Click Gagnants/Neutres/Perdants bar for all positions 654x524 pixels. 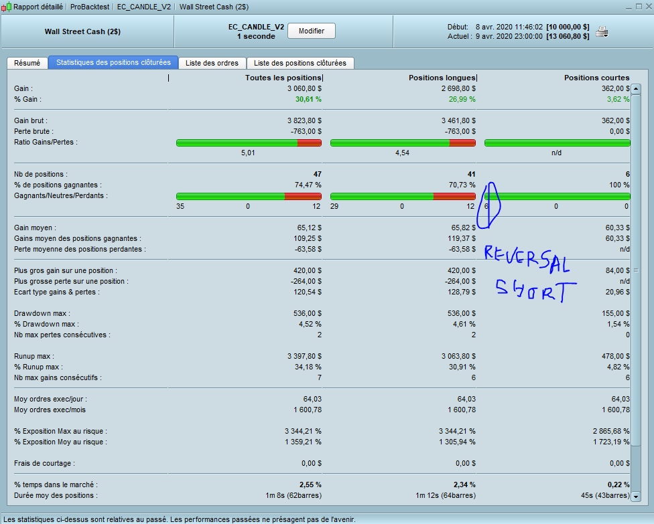click(x=249, y=196)
